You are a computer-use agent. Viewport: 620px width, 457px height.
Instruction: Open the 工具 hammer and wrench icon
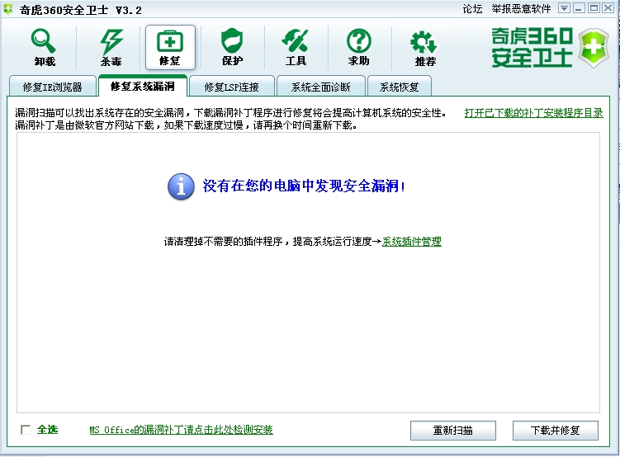(x=295, y=40)
